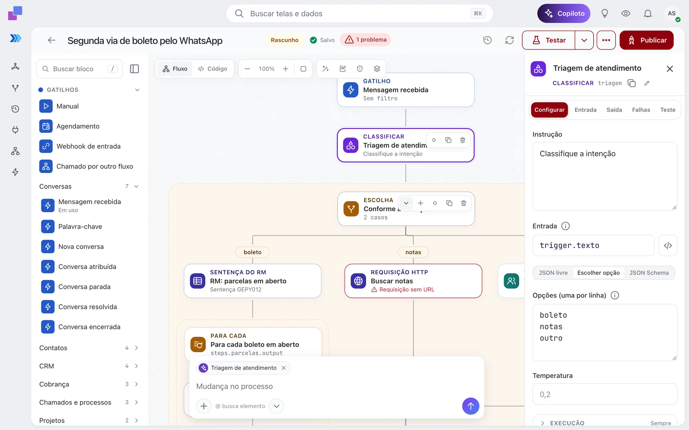Toggle the block sidebar panel icon
Viewport: 689px width, 430px height.
[134, 69]
